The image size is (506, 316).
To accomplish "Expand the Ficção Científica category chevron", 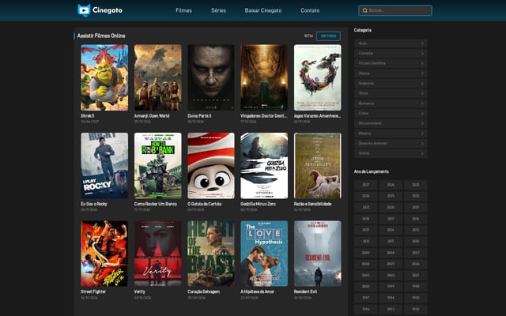I will point(422,63).
